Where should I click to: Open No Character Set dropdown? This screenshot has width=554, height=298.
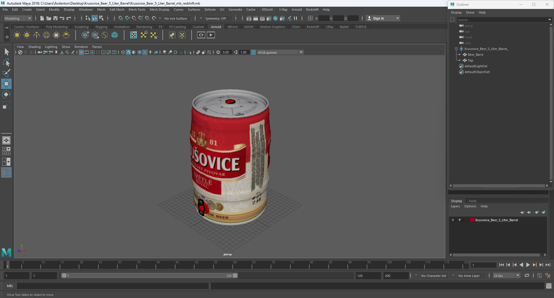coord(434,276)
